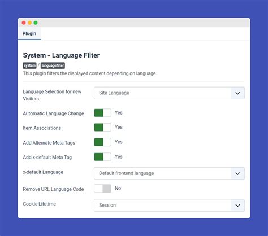
Task: Toggle Automatic Language Change switch
Action: point(102,113)
